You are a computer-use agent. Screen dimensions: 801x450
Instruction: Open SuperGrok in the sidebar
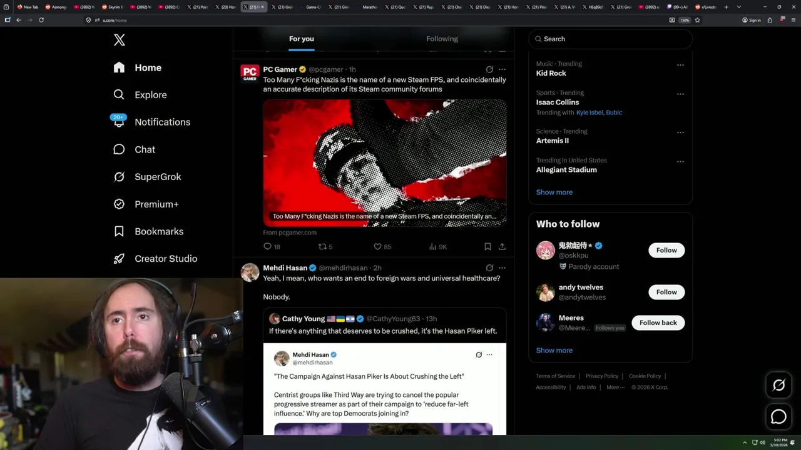coord(148,177)
